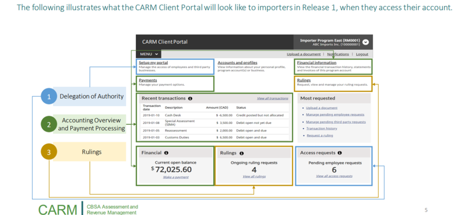The height and width of the screenshot is (215, 465).
Task: Click the Payments link
Action: pos(148,80)
